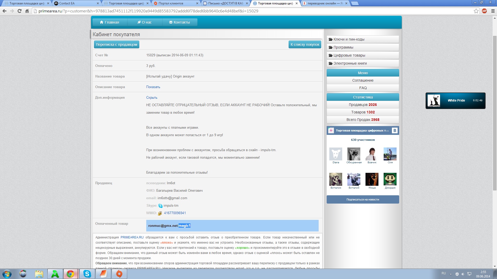The height and width of the screenshot is (279, 497).
Task: Open the Программы category
Action: (x=363, y=47)
